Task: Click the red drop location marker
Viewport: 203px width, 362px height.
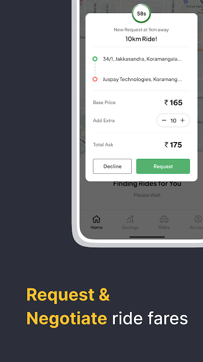Action: pyautogui.click(x=95, y=79)
